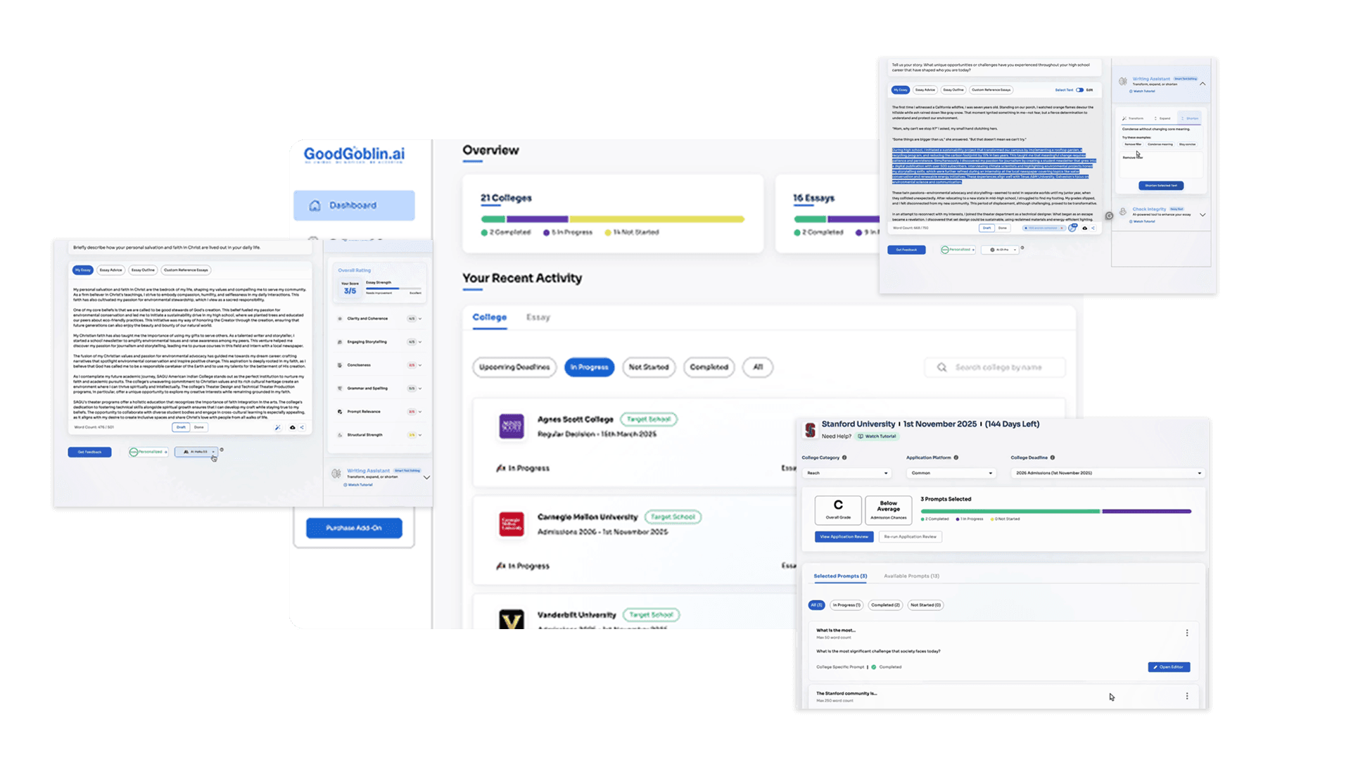Click the search magnifier icon in college search
Viewport: 1351px width, 760px height.
pos(941,367)
